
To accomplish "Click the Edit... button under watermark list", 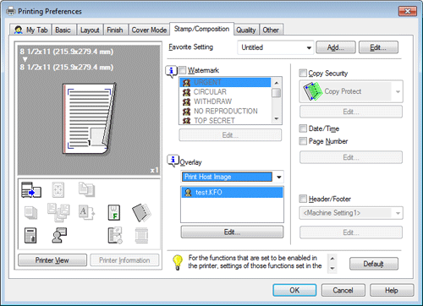I will point(230,135).
